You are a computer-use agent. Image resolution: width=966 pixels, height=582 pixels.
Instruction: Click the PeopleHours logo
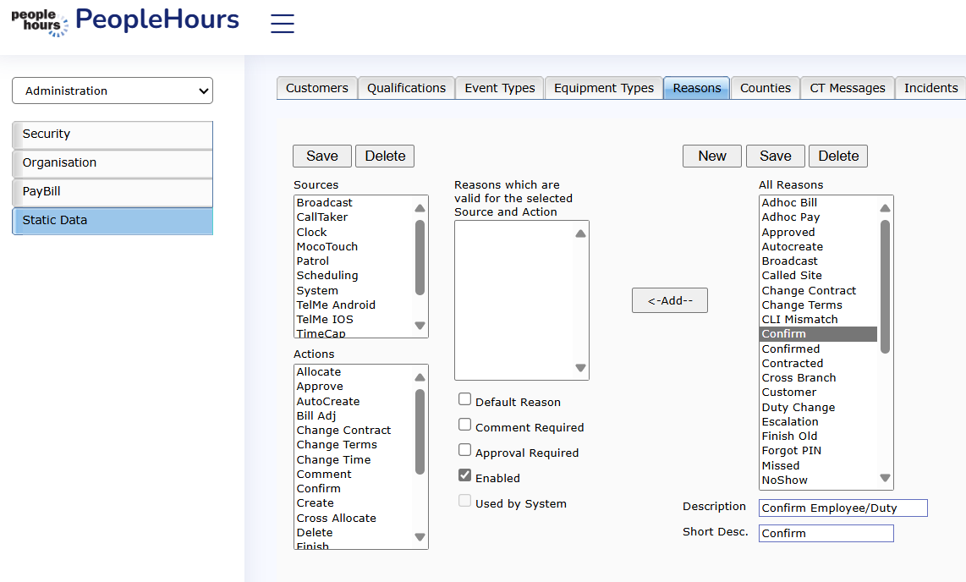[125, 21]
